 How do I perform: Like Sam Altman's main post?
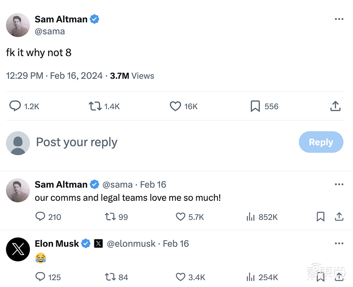tap(175, 106)
